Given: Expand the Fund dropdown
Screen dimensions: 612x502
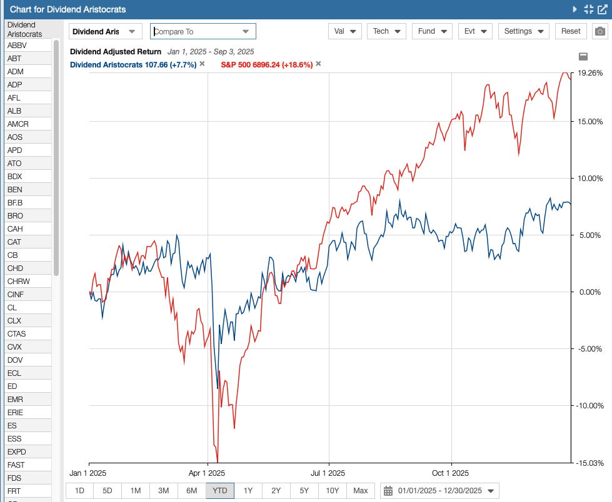Looking at the screenshot, I should tap(431, 30).
